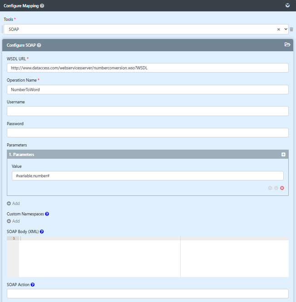Add a custom namespace entry
The image size is (296, 302).
[x=13, y=221]
